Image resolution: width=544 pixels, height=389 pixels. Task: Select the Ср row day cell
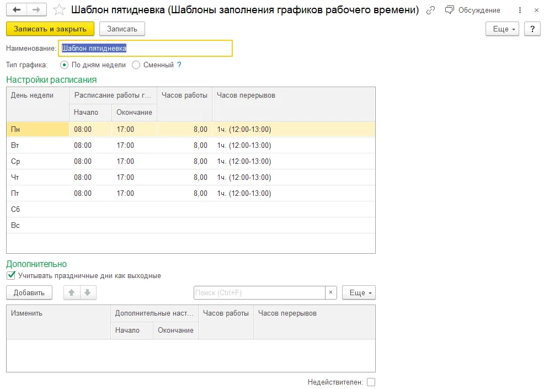tap(38, 161)
